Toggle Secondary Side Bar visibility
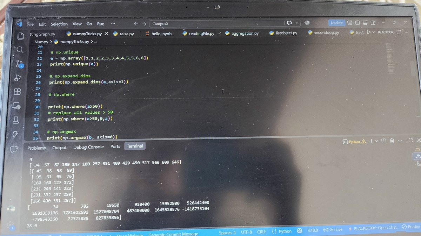Viewport: 421px width, 236px height. click(373, 23)
